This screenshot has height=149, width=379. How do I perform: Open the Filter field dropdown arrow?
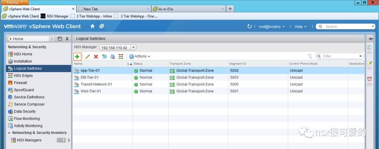[x=361, y=56]
